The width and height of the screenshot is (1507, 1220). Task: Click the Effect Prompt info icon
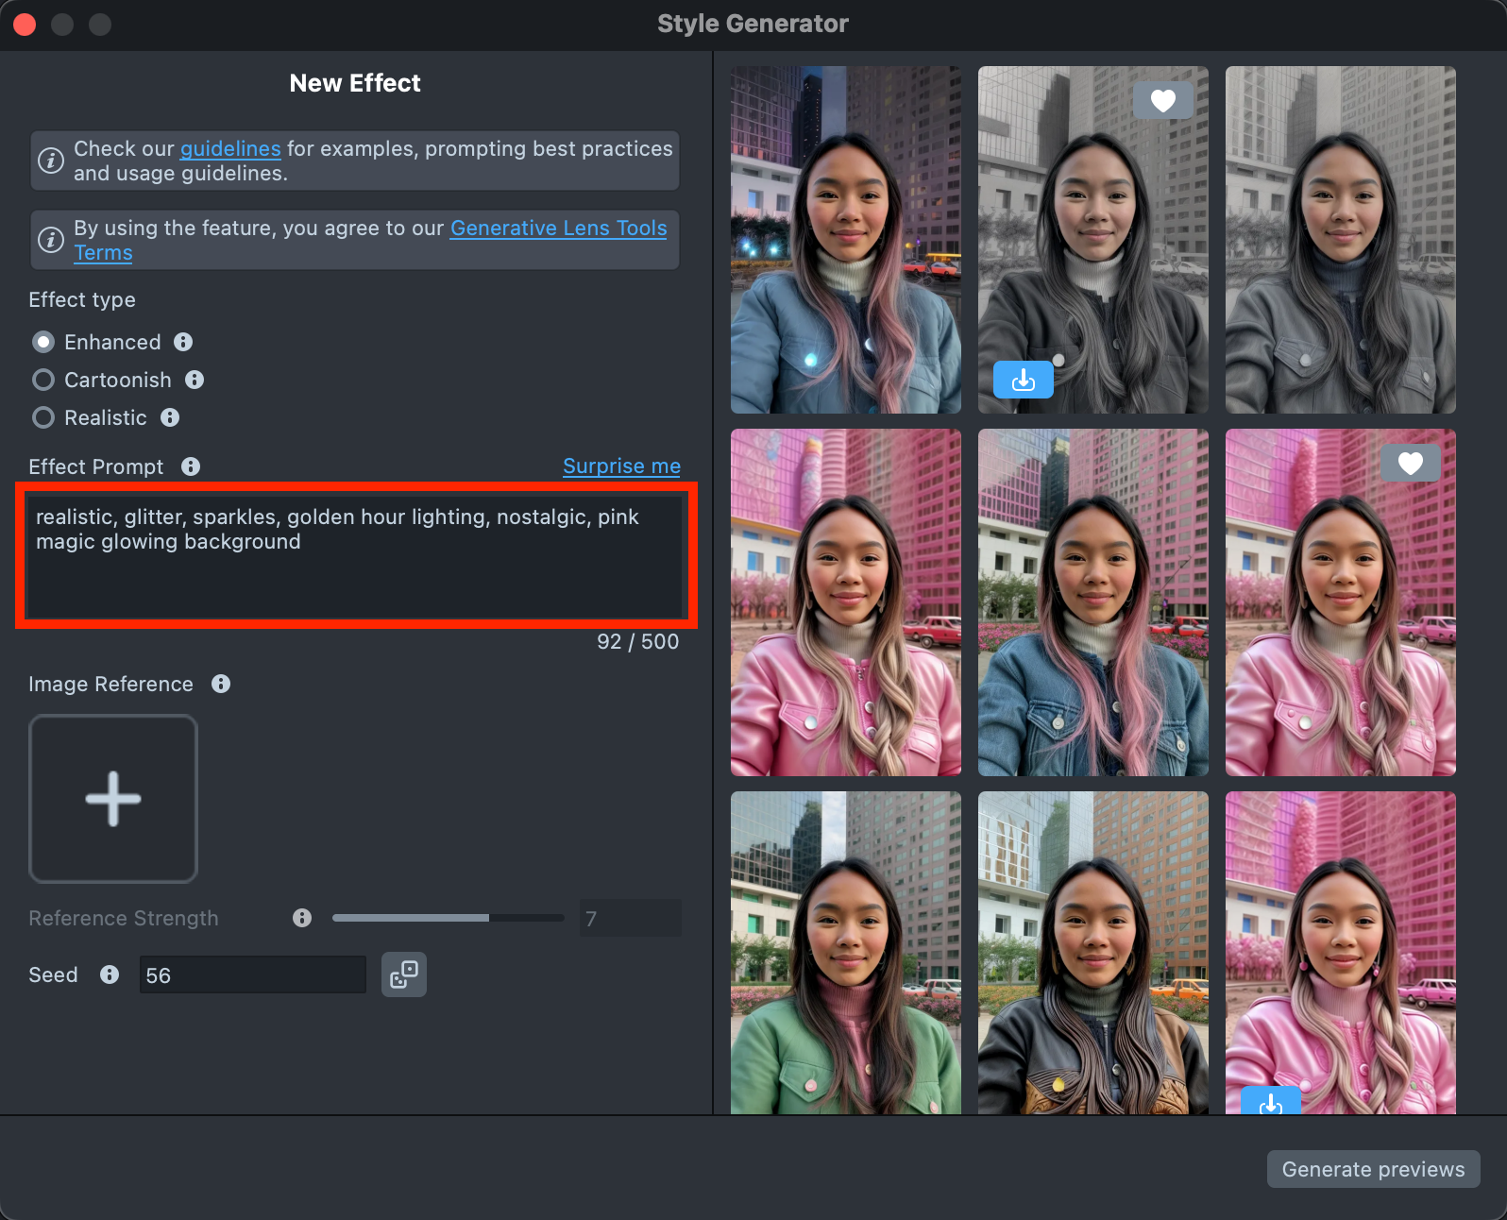tap(191, 466)
